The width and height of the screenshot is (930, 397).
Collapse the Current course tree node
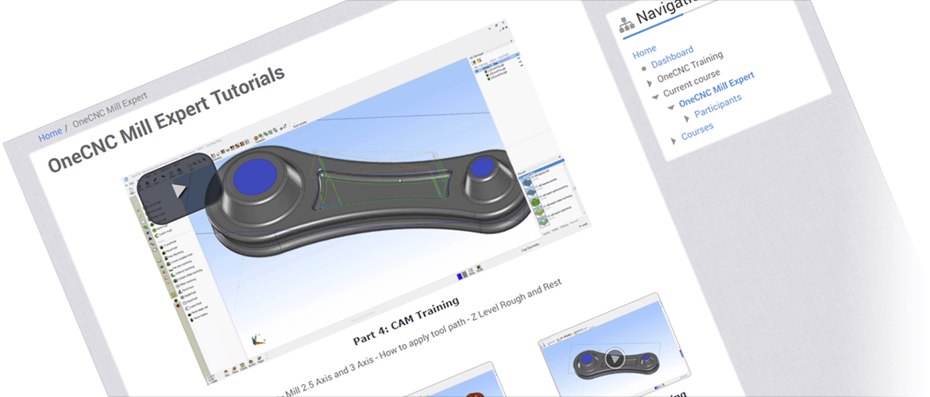pos(654,97)
